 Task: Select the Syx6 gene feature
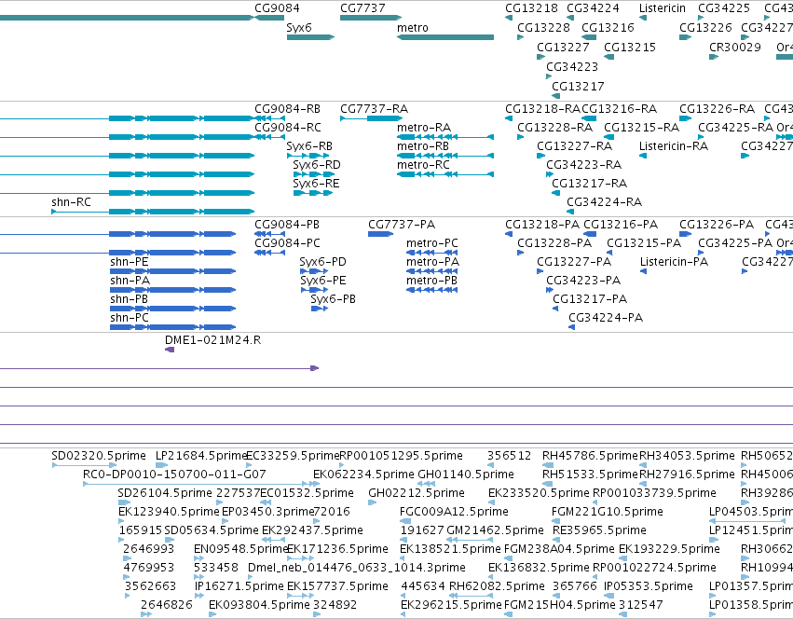tap(310, 37)
